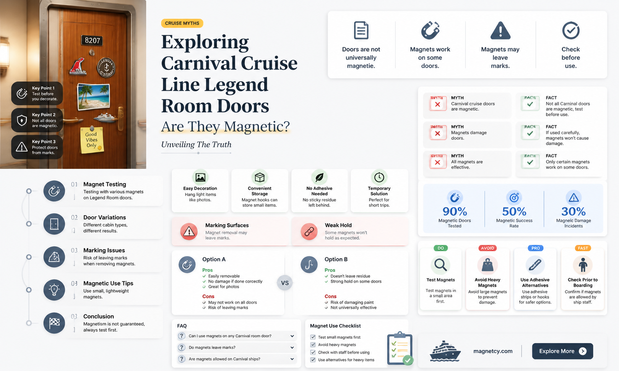Click the 'Are They Magnetic?' subtitle
Image resolution: width=619 pixels, height=371 pixels.
[x=225, y=126]
